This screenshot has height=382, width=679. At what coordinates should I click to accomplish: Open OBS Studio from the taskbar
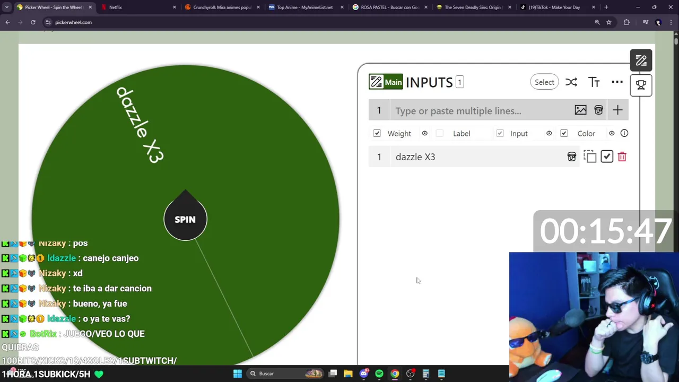410,374
